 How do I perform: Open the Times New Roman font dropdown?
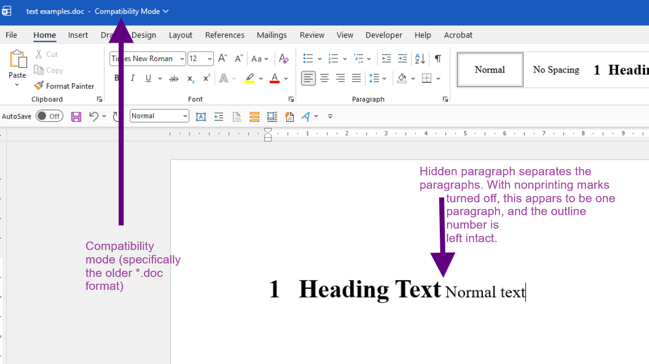(182, 58)
